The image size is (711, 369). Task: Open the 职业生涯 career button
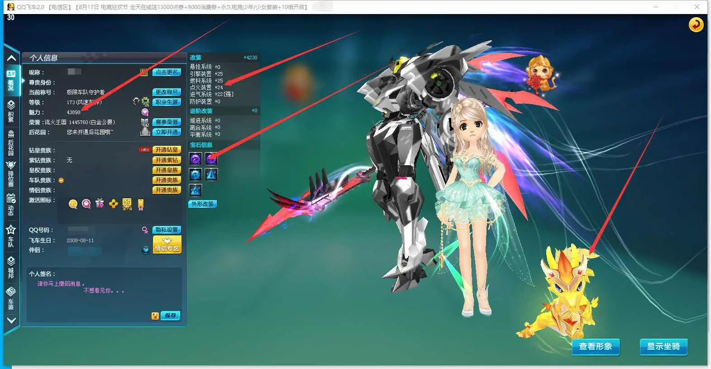point(167,102)
